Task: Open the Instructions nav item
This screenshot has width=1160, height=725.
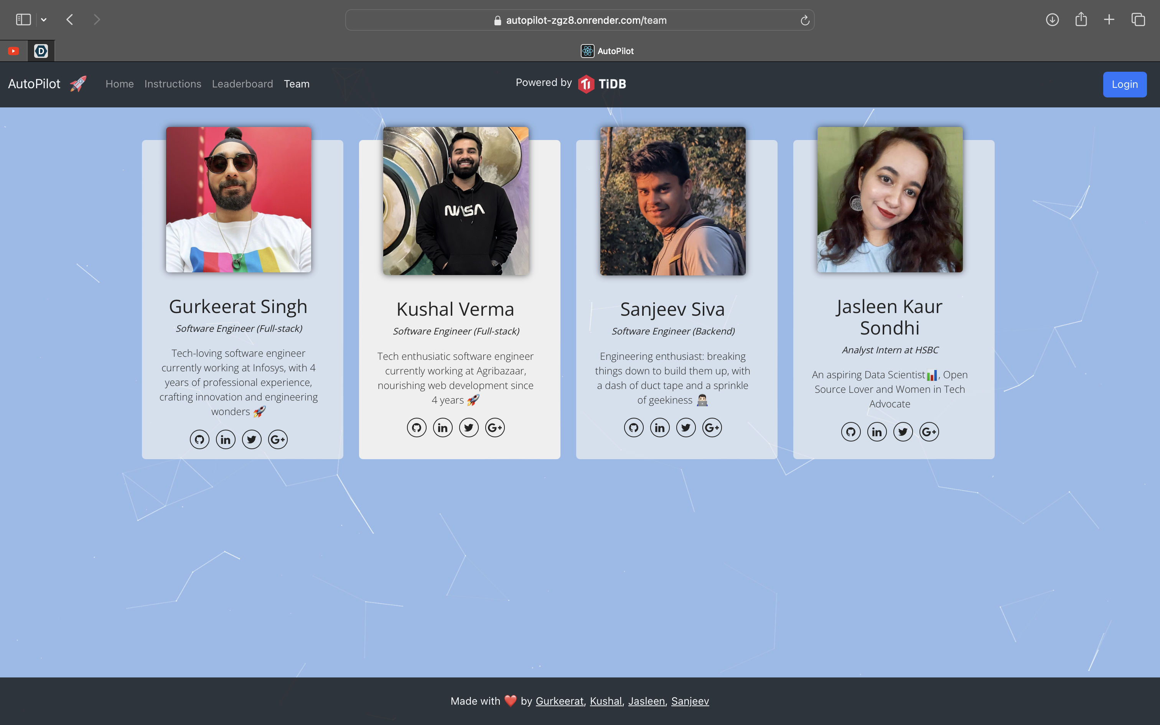Action: click(173, 84)
